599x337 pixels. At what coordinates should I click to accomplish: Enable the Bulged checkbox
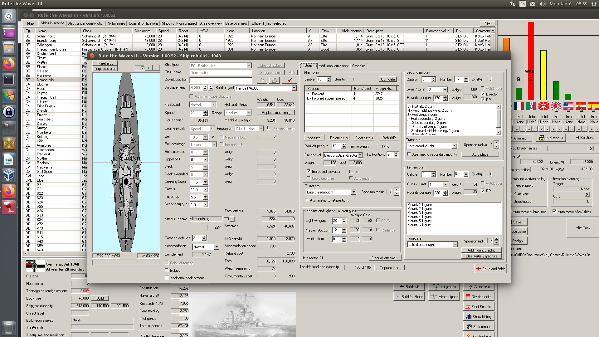pyautogui.click(x=167, y=270)
